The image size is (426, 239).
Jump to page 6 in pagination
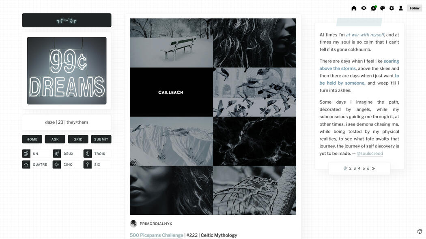point(368,169)
